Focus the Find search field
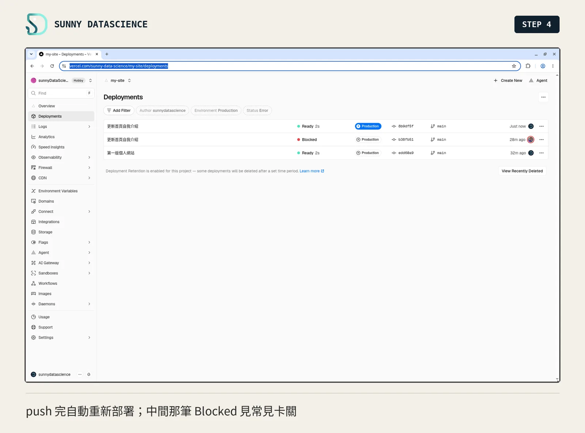 [61, 93]
